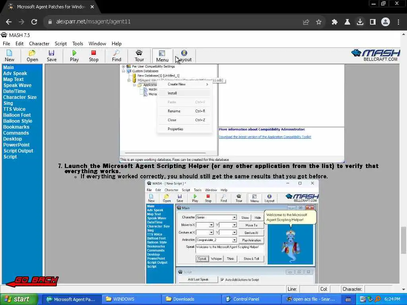Click the red GO BACK arrow button
Image resolution: width=407 pixels, height=305 pixels.
[33, 281]
